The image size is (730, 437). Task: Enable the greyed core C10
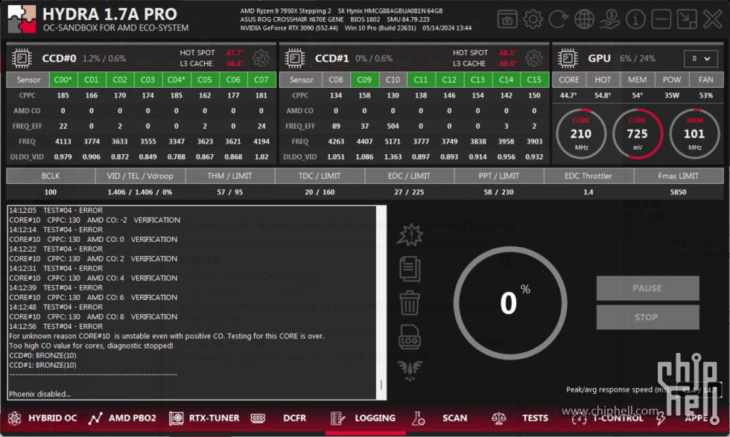(x=393, y=80)
